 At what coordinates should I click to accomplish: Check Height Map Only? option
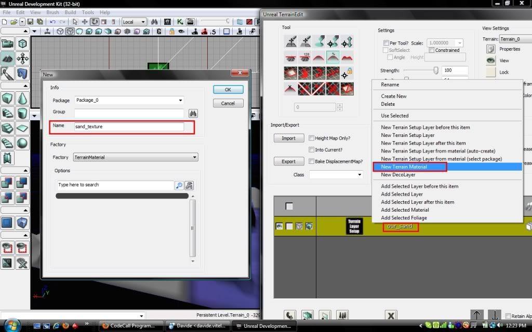click(311, 138)
